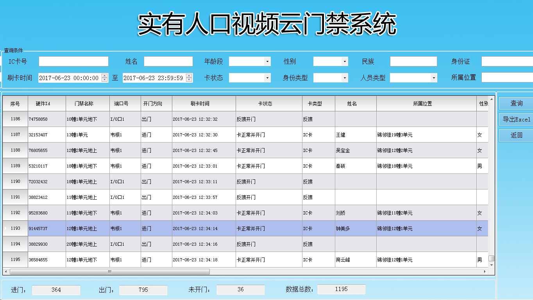
Task: Click vertical scrollbar thumb of table
Action: coord(492,258)
